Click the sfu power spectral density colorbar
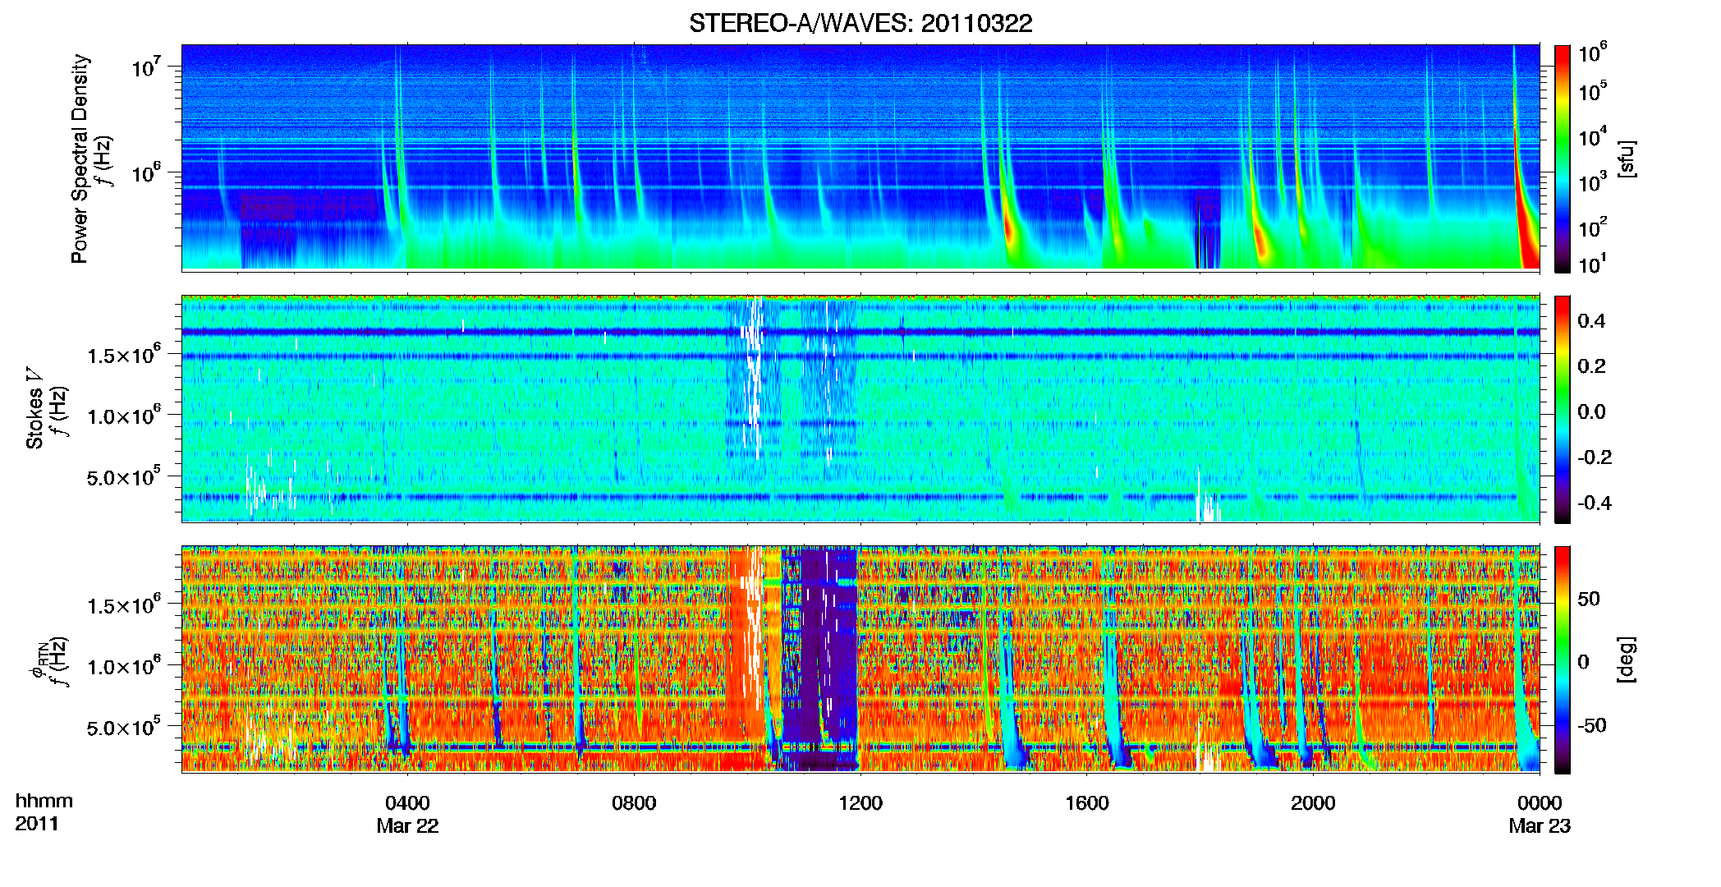The width and height of the screenshot is (1721, 887). (x=1563, y=158)
